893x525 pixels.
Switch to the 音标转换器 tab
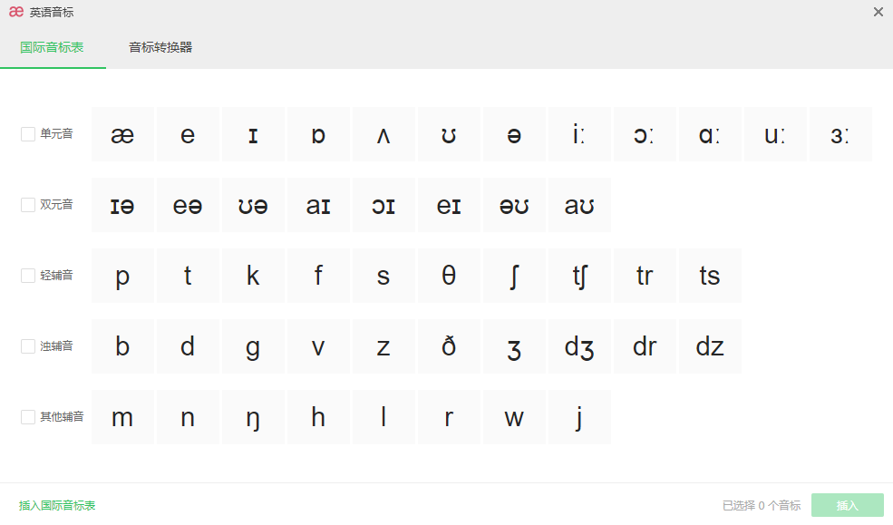pyautogui.click(x=160, y=47)
